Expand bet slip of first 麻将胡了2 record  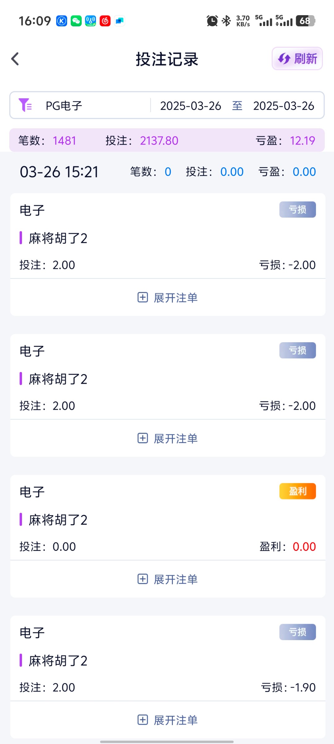pos(168,298)
